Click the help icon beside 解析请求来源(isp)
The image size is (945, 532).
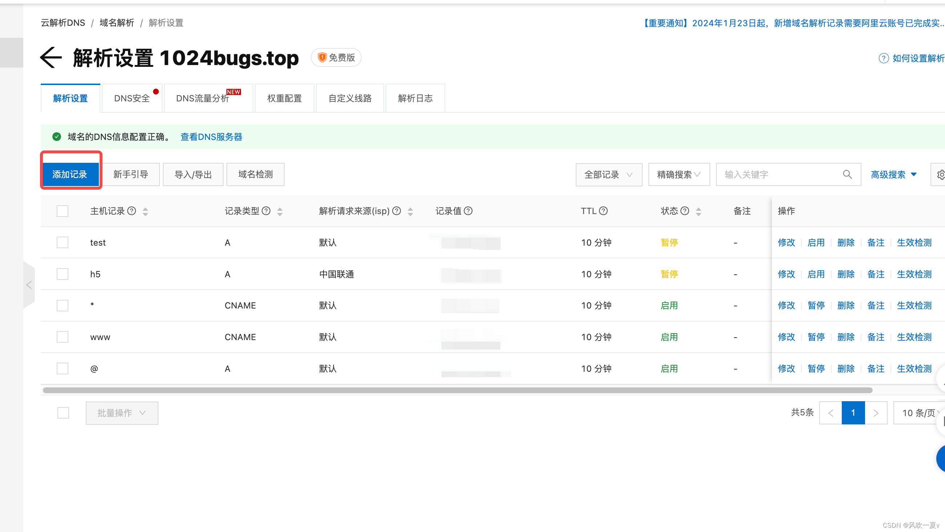[x=397, y=211]
